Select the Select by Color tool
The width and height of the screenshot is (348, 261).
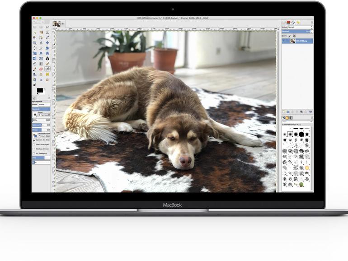[x=41, y=33]
